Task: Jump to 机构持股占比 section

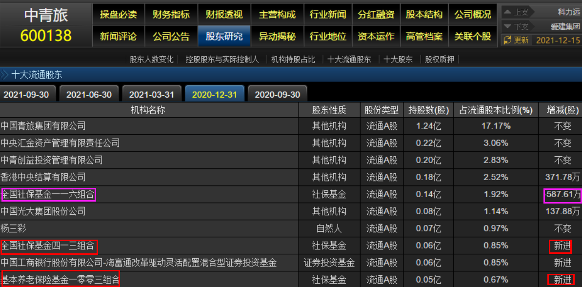Action: (x=293, y=60)
